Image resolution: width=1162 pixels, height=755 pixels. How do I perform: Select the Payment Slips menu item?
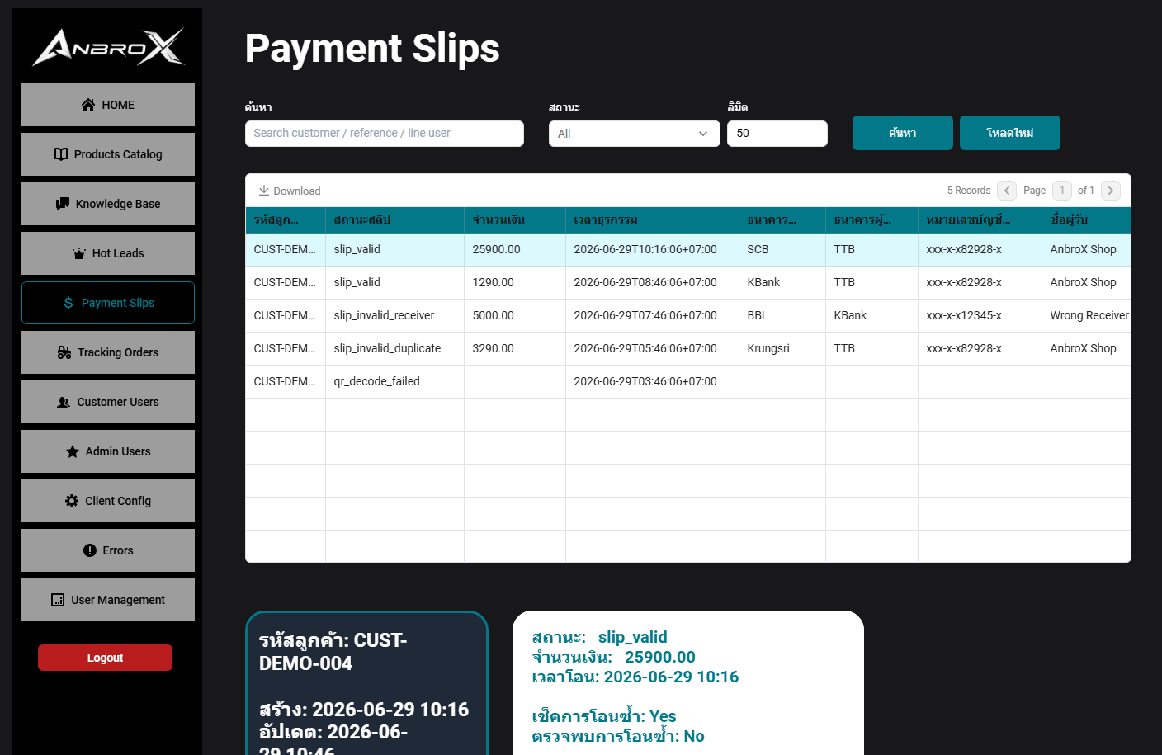click(x=108, y=303)
